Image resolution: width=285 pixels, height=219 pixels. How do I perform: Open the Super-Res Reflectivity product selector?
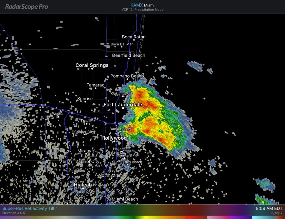[30, 208]
